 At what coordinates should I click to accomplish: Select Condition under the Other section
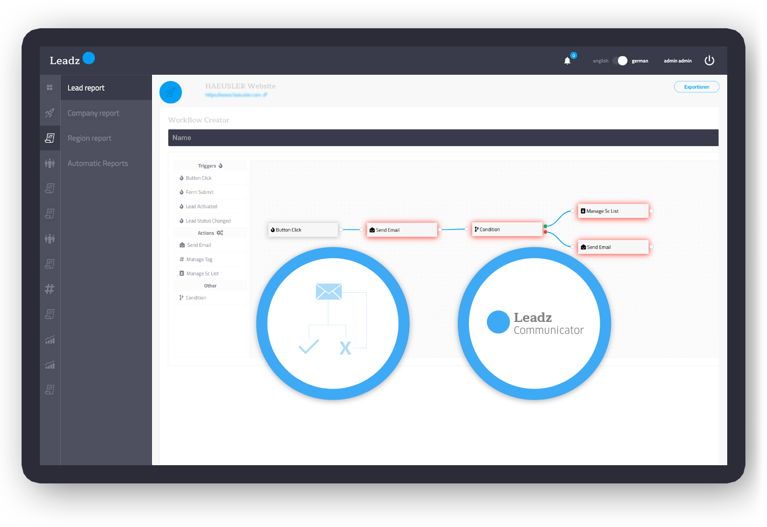[210, 298]
